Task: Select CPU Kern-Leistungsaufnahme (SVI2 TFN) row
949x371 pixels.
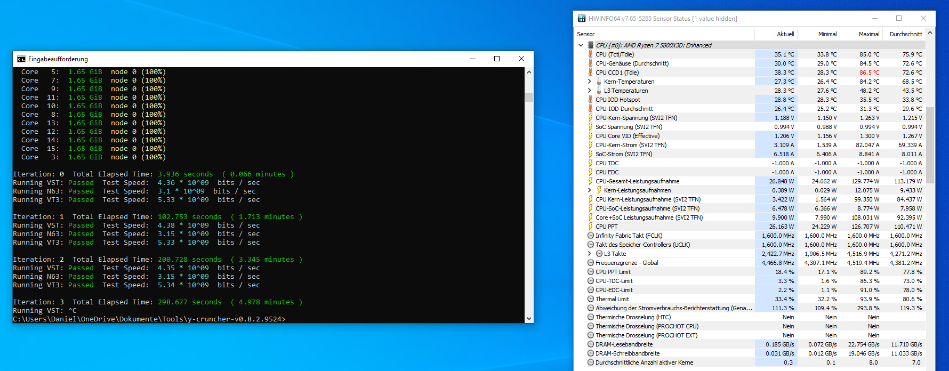Action: coord(750,199)
